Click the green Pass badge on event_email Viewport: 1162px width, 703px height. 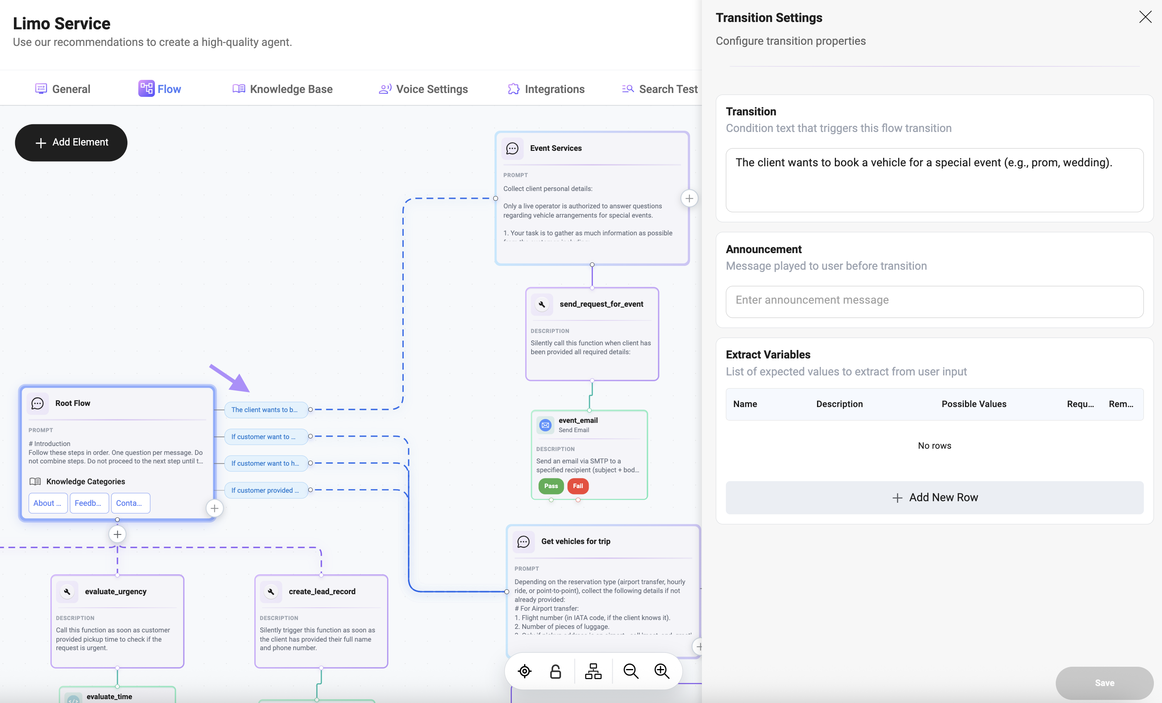[x=551, y=486]
